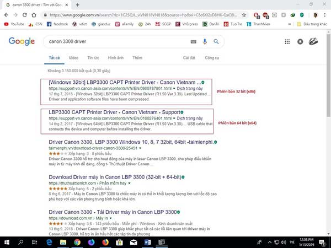Open the taimienphi Driver Canon 3300 result

(131, 142)
